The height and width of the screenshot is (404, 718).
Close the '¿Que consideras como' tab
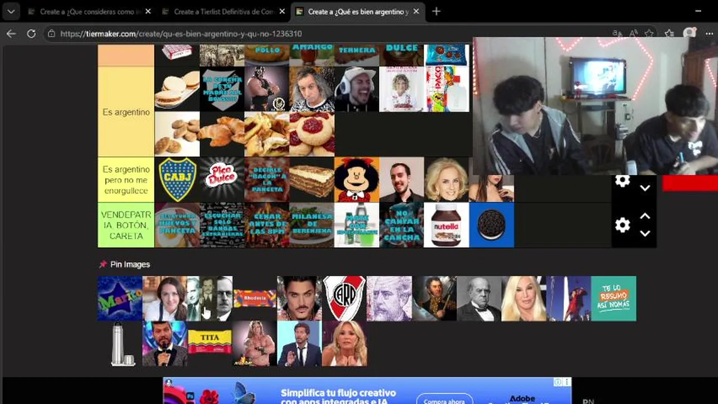click(148, 11)
